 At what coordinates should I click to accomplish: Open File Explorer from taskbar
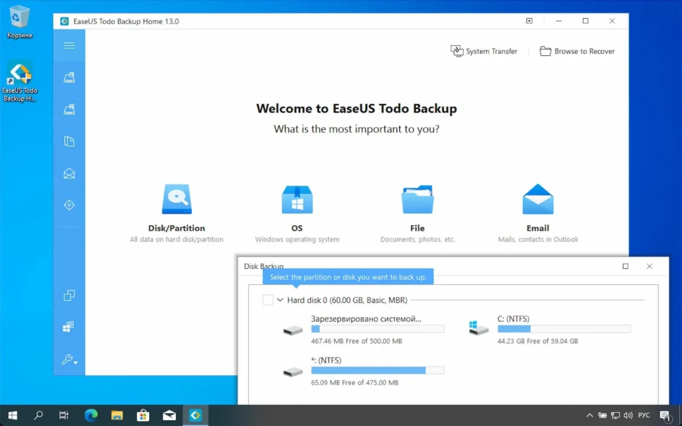click(117, 415)
